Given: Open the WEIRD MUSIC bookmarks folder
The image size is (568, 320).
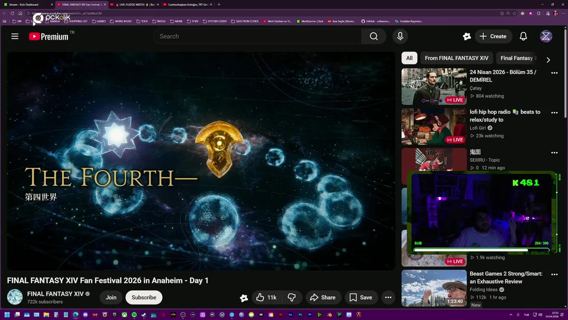Looking at the screenshot, I should click(121, 21).
